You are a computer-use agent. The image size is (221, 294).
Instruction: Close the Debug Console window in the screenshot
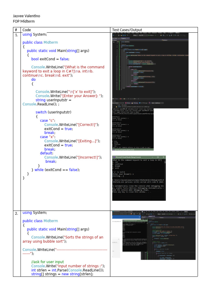pos(163,157)
